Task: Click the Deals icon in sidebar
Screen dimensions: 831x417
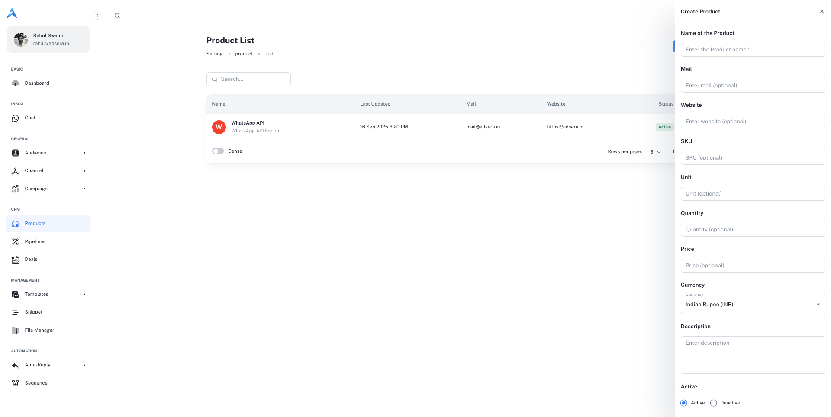Action: [16, 260]
